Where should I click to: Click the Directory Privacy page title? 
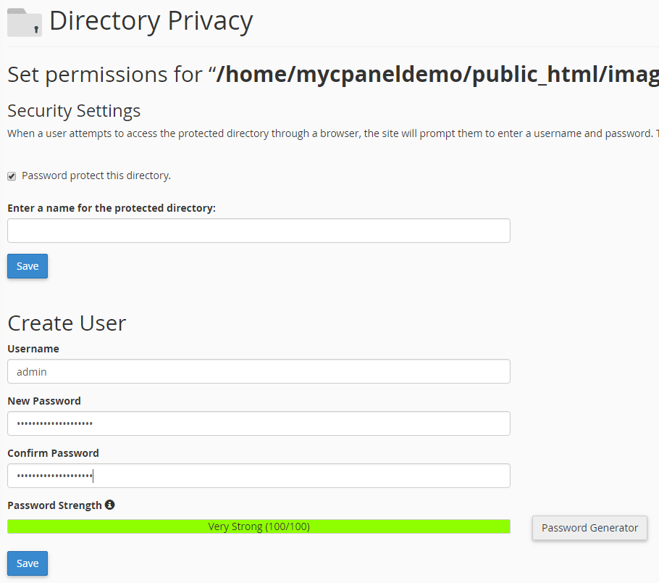[x=151, y=22]
